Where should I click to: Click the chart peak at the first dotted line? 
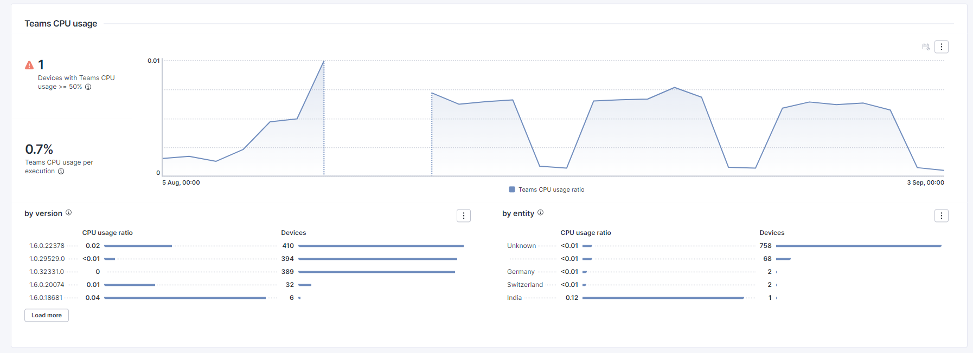click(324, 61)
